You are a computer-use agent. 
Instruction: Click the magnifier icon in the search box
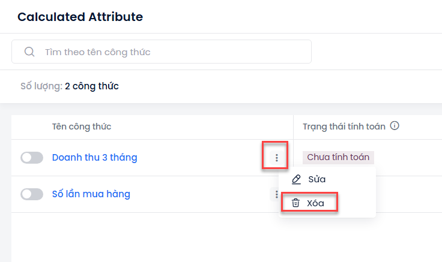(29, 52)
